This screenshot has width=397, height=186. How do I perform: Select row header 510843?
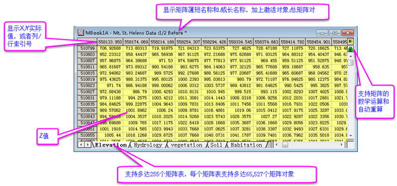tap(87, 117)
